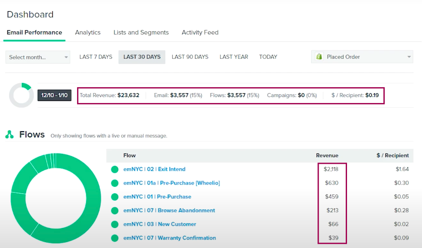Viewport: 422px width, 248px height.
Task: Filter by Last 7 Days
Action: (96, 57)
